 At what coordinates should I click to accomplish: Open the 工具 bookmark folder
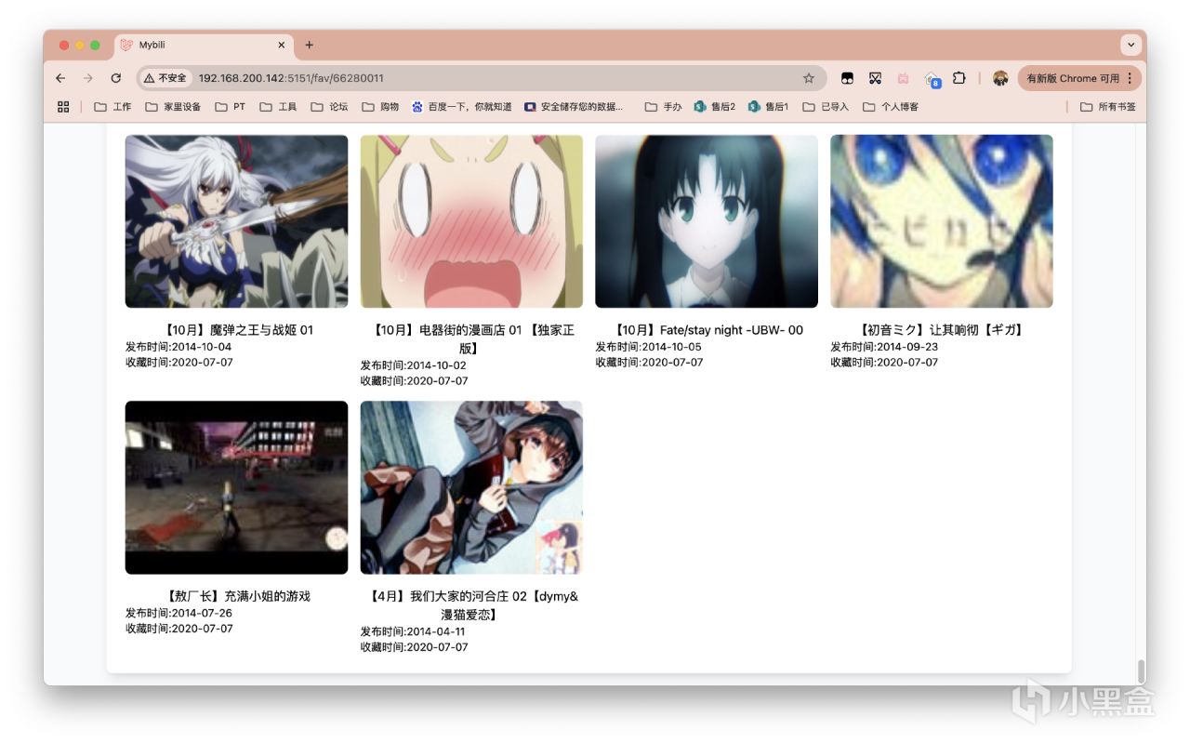tap(278, 107)
